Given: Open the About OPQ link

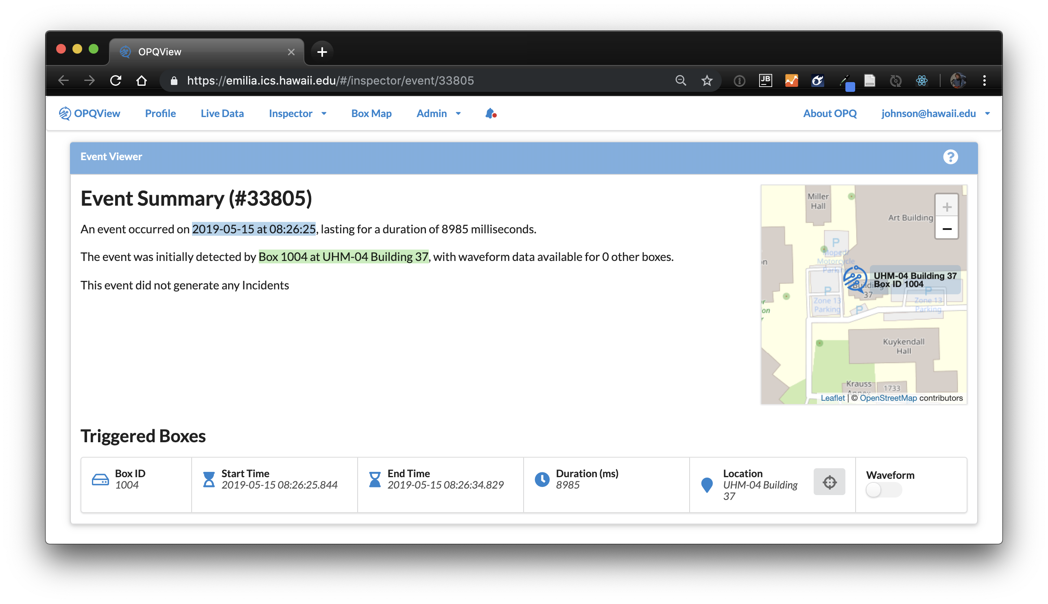Looking at the screenshot, I should click(829, 113).
